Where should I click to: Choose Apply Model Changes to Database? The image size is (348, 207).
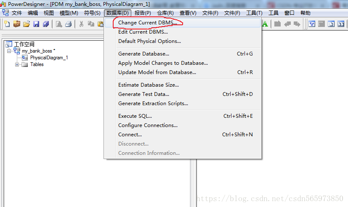pos(182,63)
